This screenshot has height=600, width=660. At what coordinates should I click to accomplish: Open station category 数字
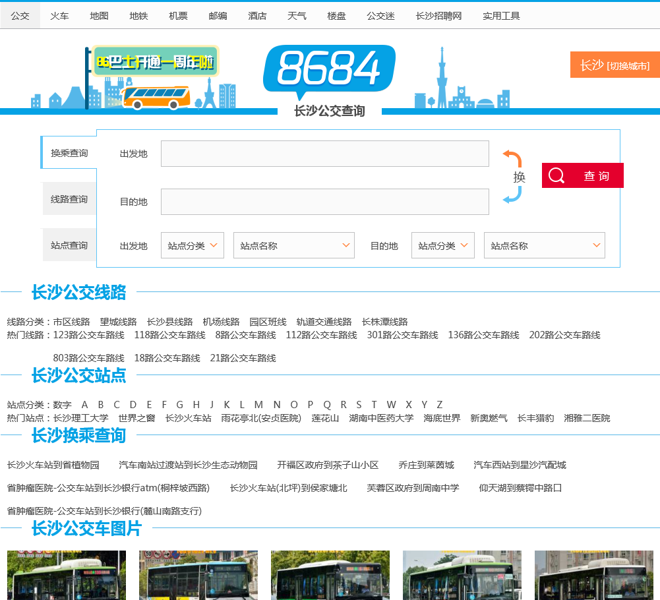pyautogui.click(x=62, y=405)
